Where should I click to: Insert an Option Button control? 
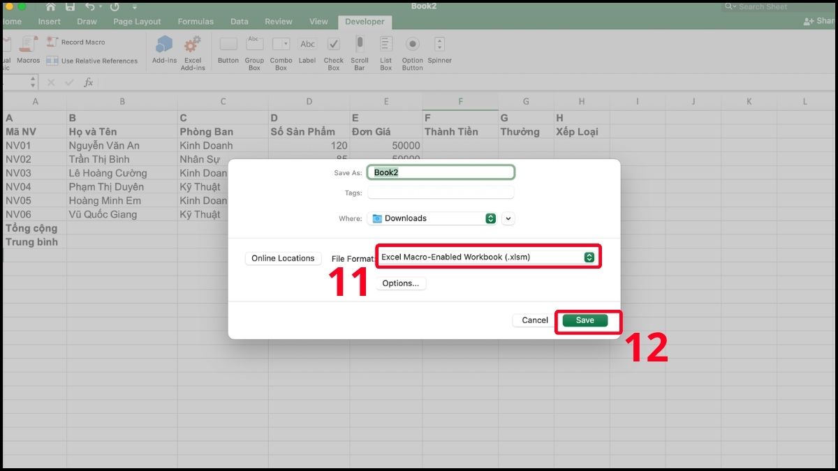click(413, 54)
